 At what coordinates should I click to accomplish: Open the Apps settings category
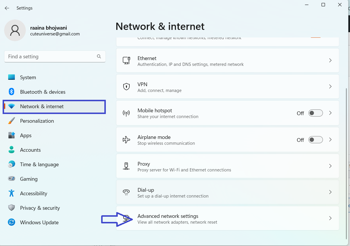tap(26, 135)
